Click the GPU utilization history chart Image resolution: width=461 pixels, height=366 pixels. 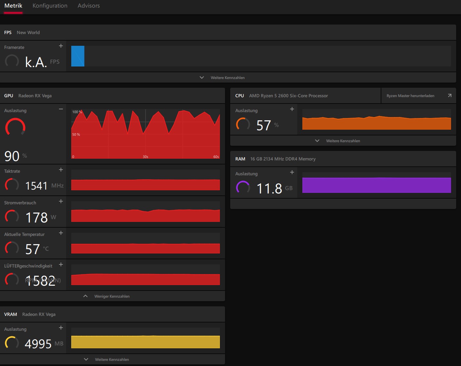pos(145,134)
